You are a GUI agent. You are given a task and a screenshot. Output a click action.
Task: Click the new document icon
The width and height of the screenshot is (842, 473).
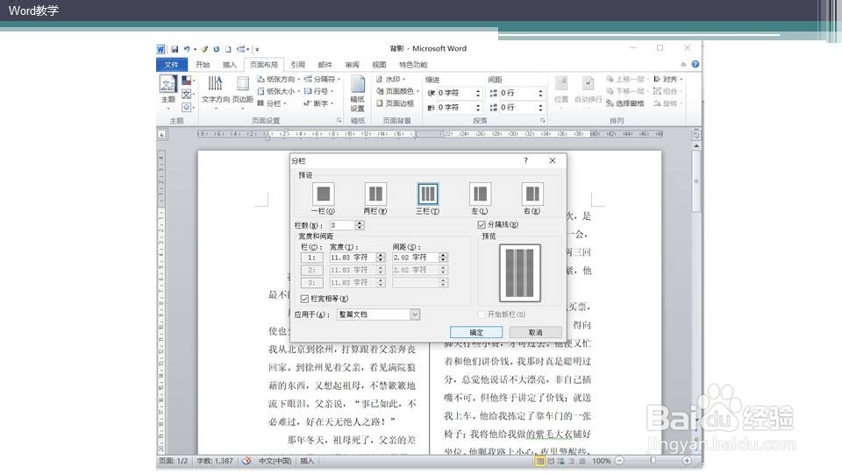(x=228, y=49)
